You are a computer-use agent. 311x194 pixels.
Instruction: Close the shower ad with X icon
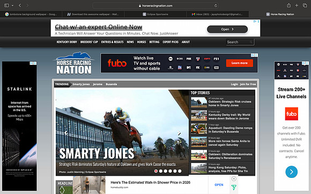pos(234,178)
